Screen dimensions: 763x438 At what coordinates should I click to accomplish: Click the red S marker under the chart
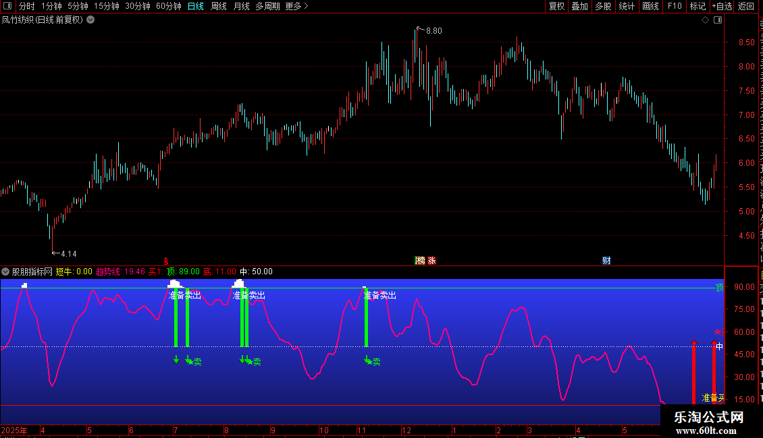(166, 261)
